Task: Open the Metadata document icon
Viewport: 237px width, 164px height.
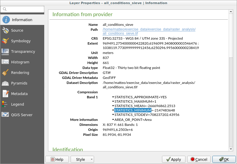Action: 6,94
